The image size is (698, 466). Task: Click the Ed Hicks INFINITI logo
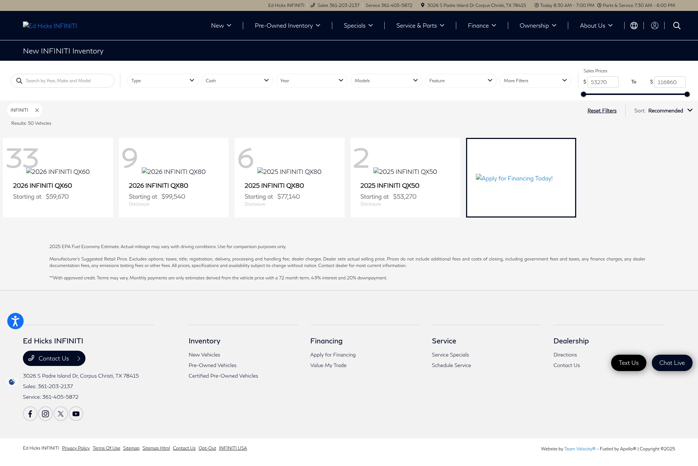click(x=50, y=25)
